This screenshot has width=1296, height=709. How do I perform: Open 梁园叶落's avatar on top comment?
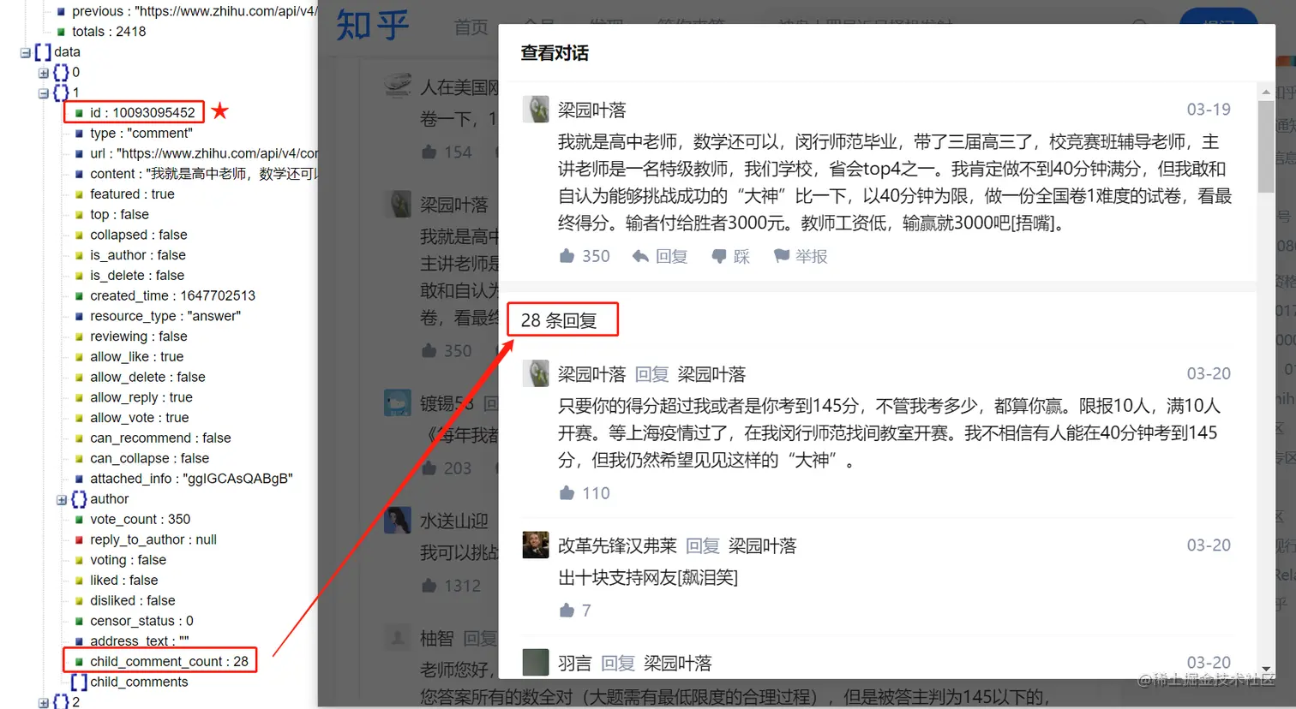[x=536, y=110]
